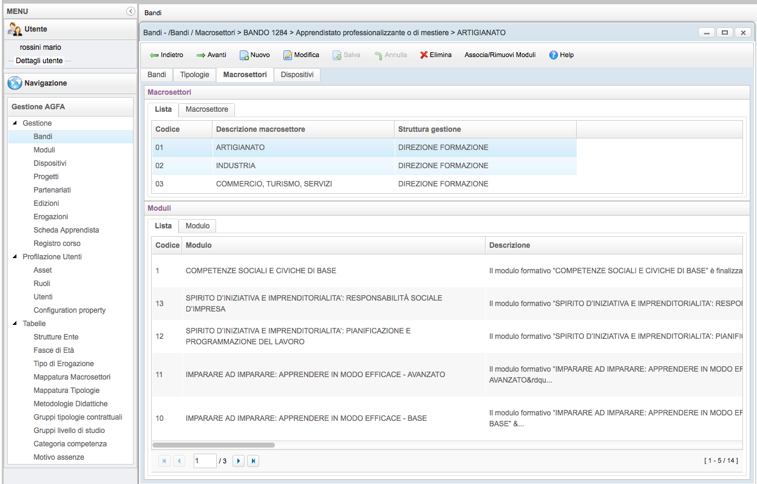Click the Indietro back arrow icon

(154, 55)
